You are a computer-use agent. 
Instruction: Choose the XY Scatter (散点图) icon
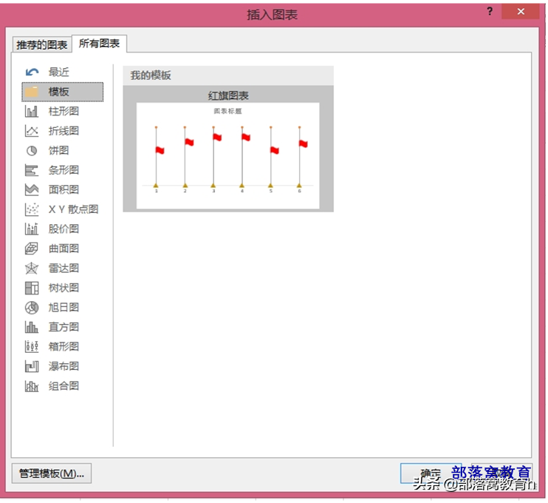32,209
